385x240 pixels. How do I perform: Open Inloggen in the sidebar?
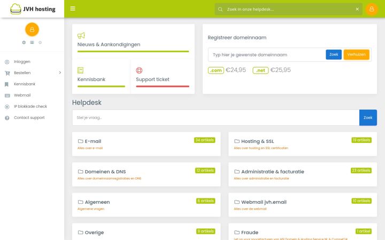(22, 62)
